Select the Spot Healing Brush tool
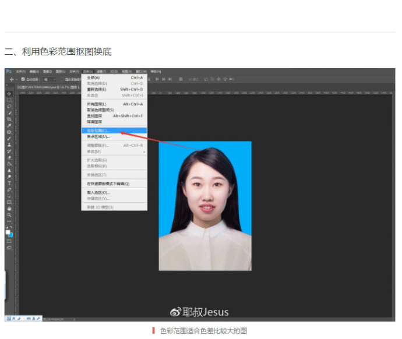Image resolution: width=402 pixels, height=339 pixels. tap(9, 132)
